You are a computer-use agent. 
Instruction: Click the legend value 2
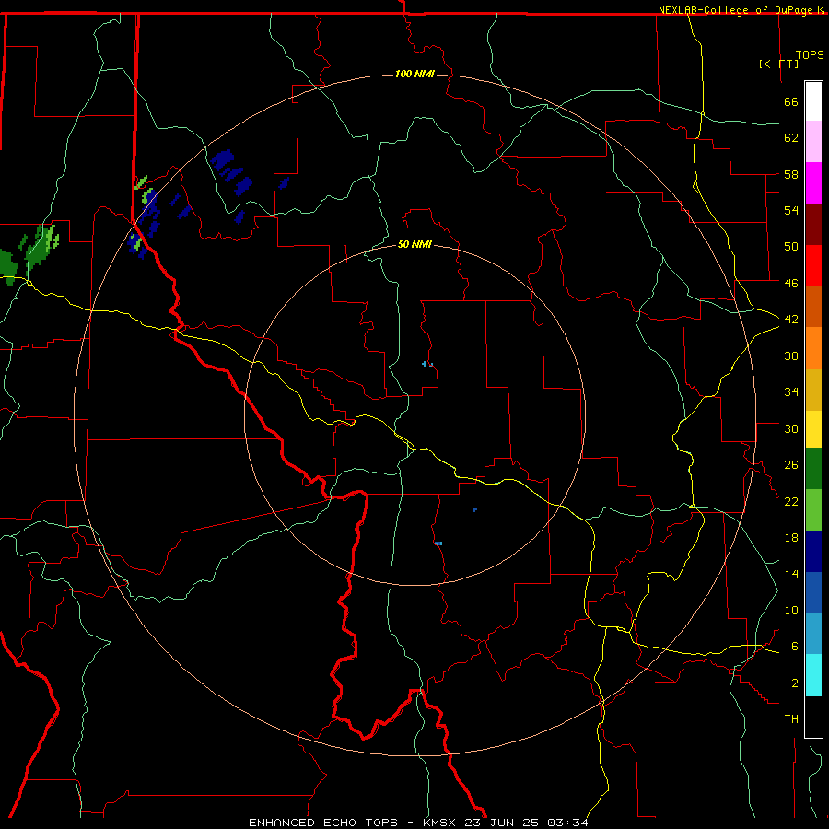[794, 683]
